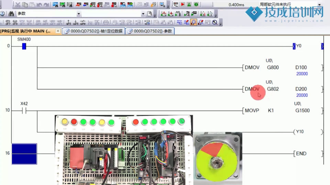Click the Cut scissors icon in toolbar
The height and width of the screenshot is (185, 330).
tap(18, 5)
